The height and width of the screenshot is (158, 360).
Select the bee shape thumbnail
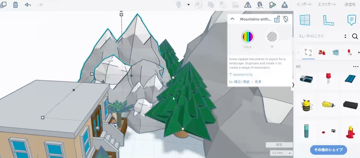(x=306, y=105)
